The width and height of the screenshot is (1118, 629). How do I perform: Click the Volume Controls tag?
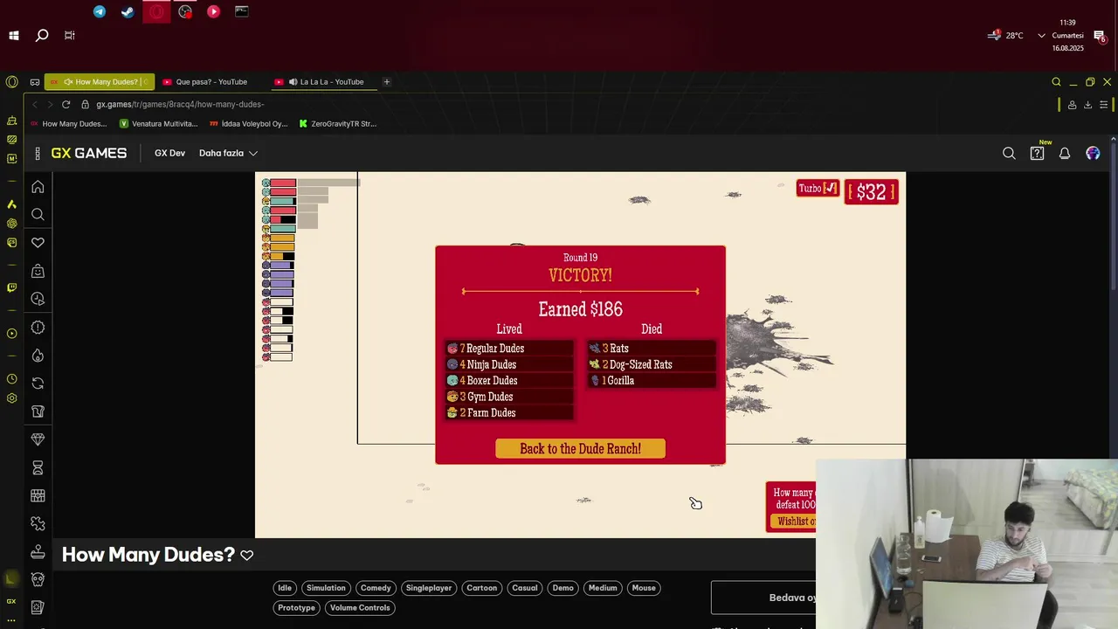(360, 608)
